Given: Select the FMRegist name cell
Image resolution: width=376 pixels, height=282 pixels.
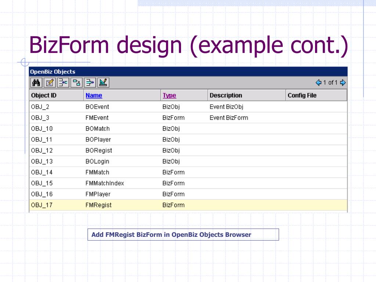Looking at the screenshot, I should click(x=98, y=205).
